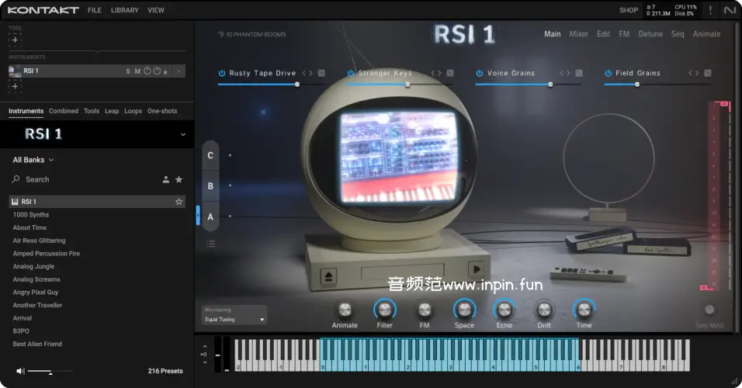The width and height of the screenshot is (742, 388).
Task: Switch to Loops browser tab
Action: coord(133,111)
